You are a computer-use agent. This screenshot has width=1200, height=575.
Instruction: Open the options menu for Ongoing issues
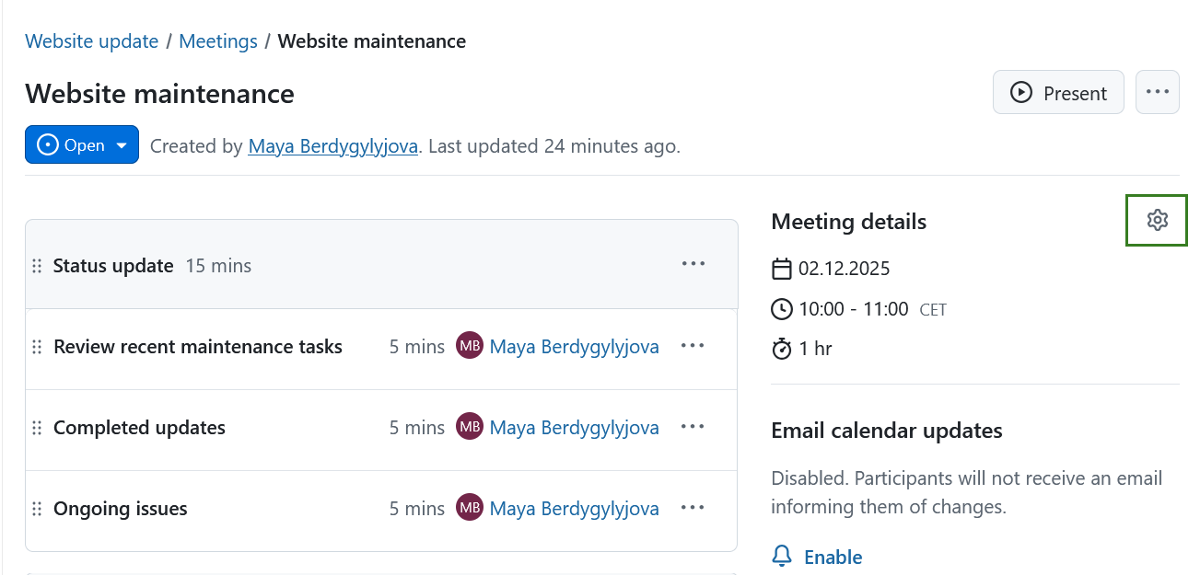point(693,507)
